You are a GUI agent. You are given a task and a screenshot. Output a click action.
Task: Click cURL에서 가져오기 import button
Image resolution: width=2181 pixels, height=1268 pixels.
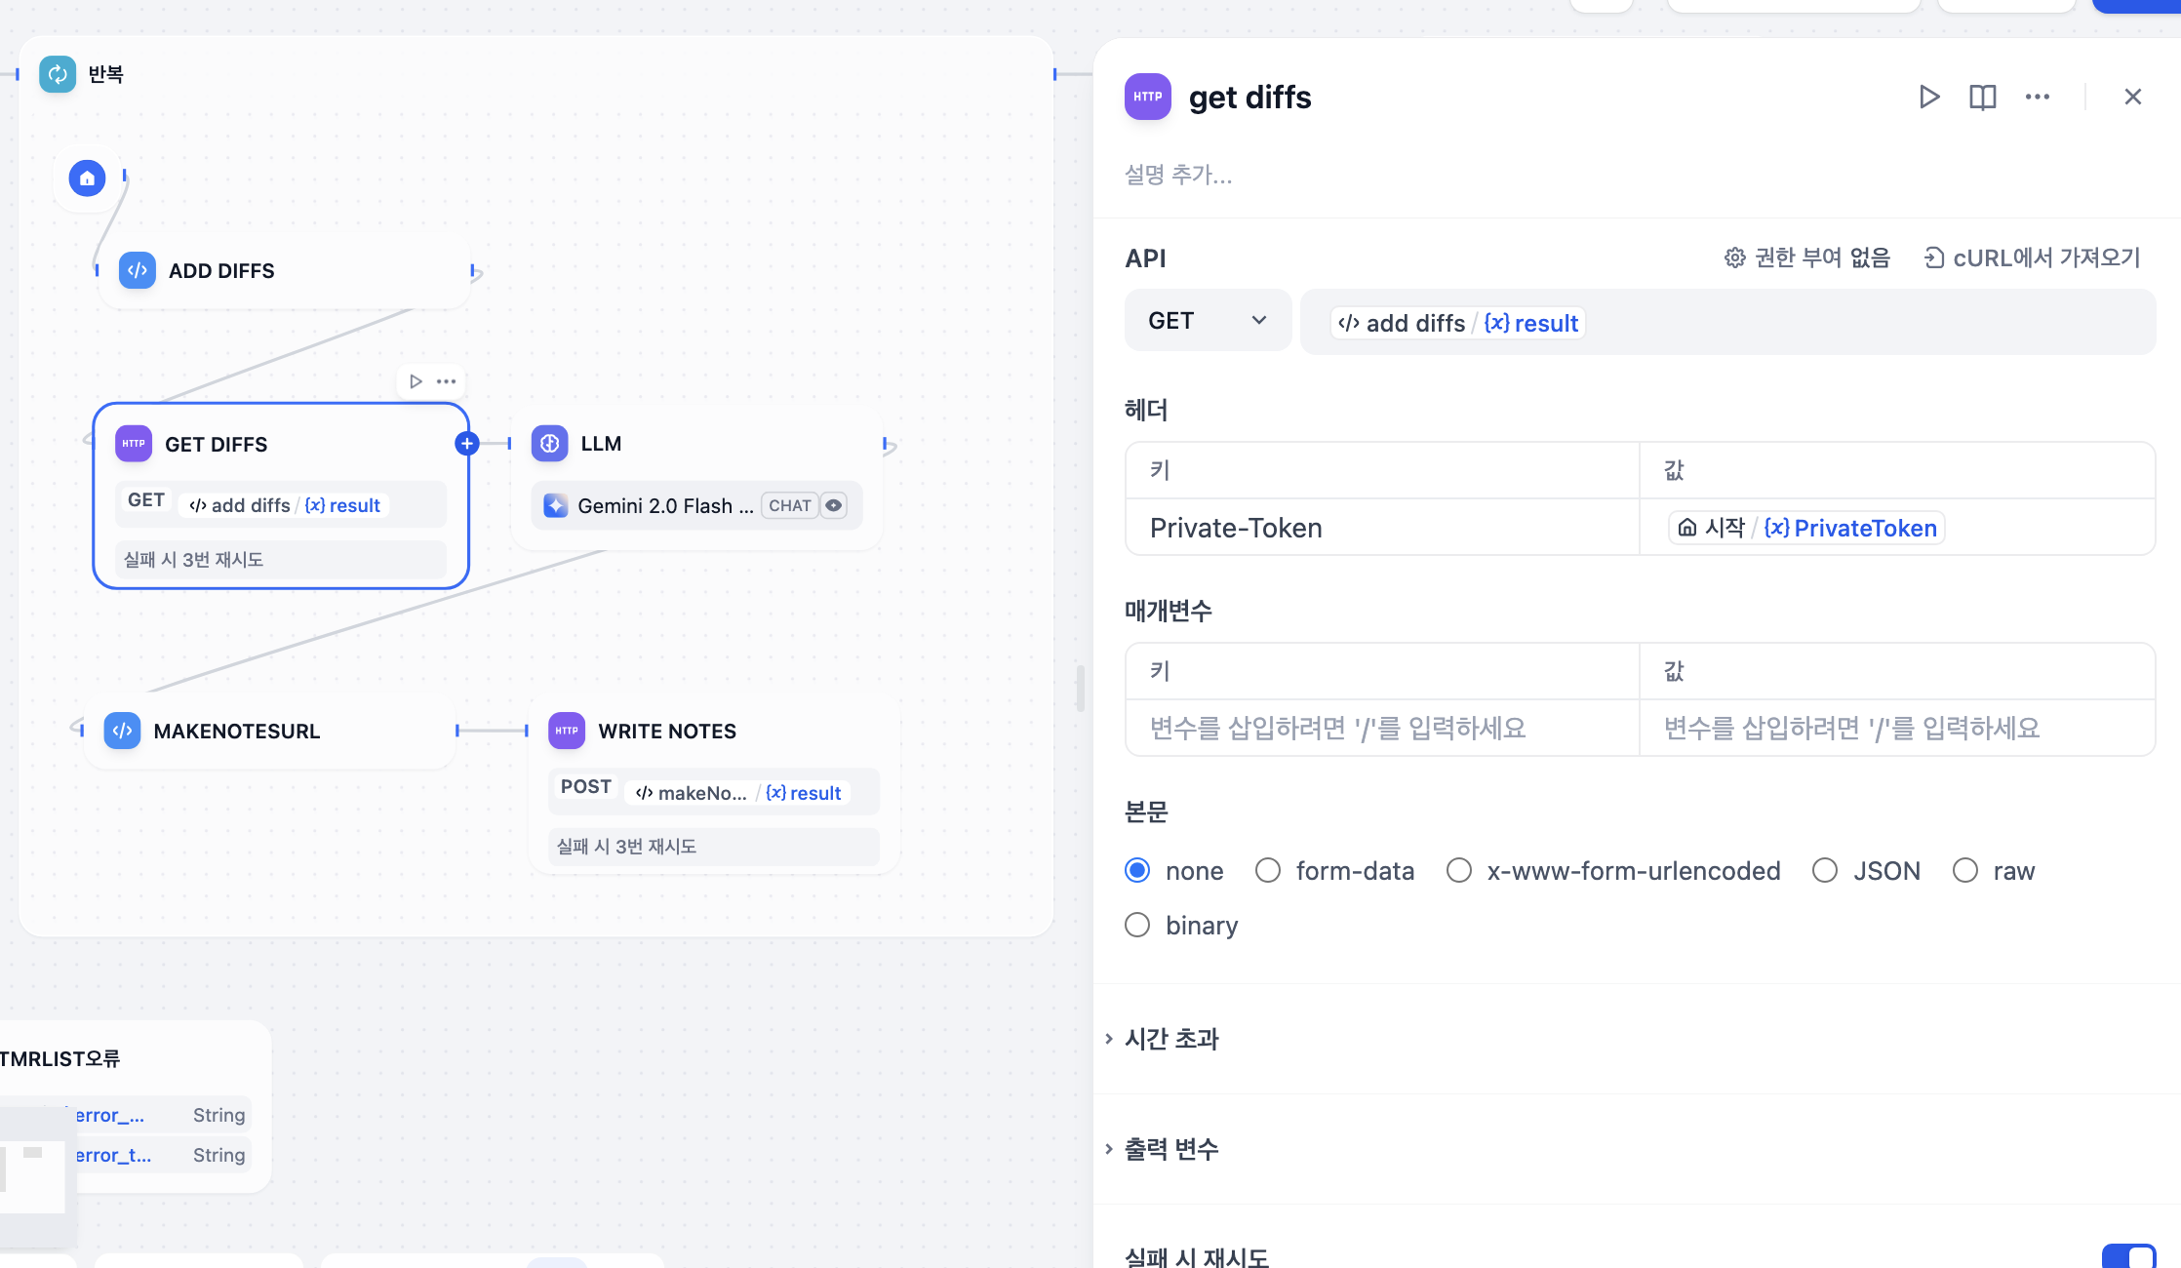(x=2032, y=258)
